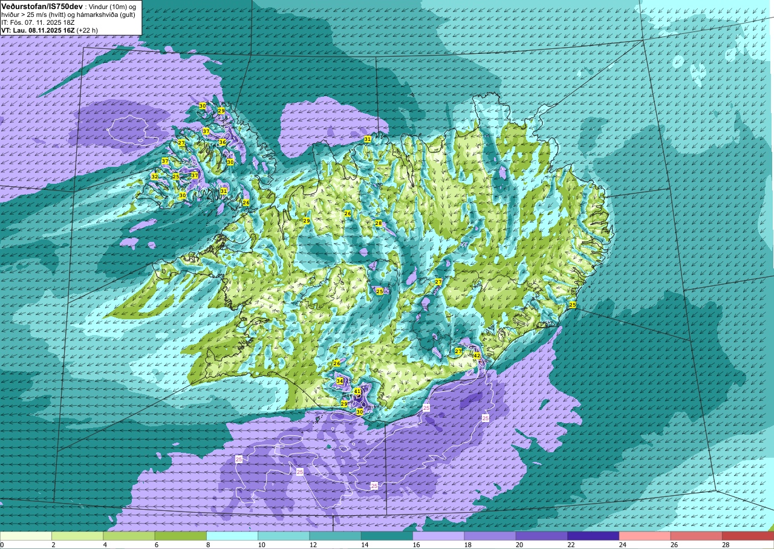Click the legend scale number 6
This screenshot has height=549, width=774.
155,545
